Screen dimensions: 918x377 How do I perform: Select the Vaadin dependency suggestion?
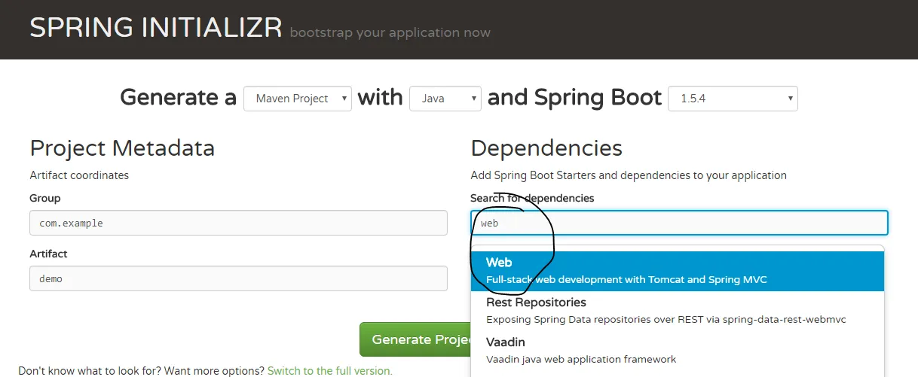678,349
